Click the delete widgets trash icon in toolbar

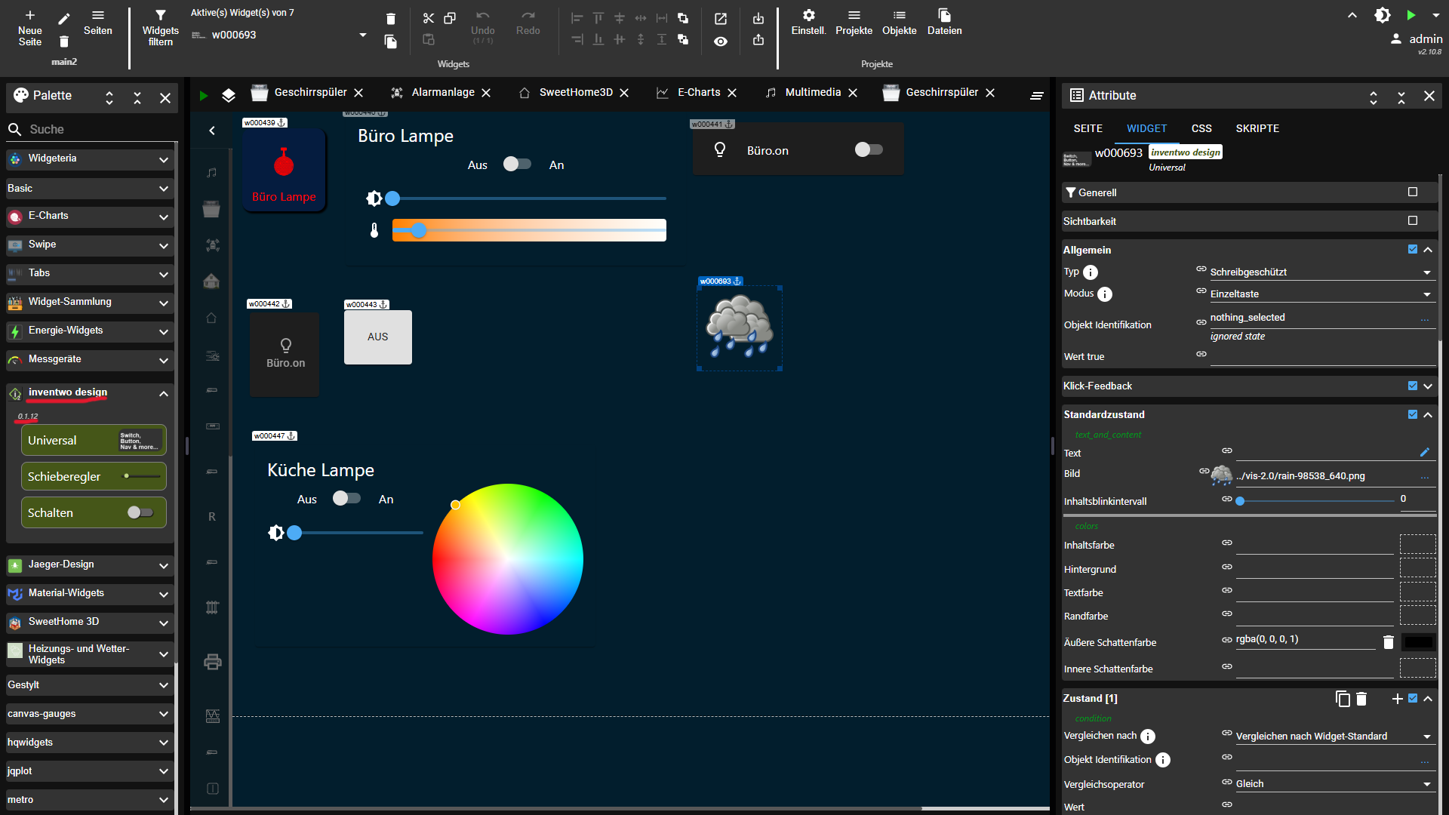click(390, 18)
